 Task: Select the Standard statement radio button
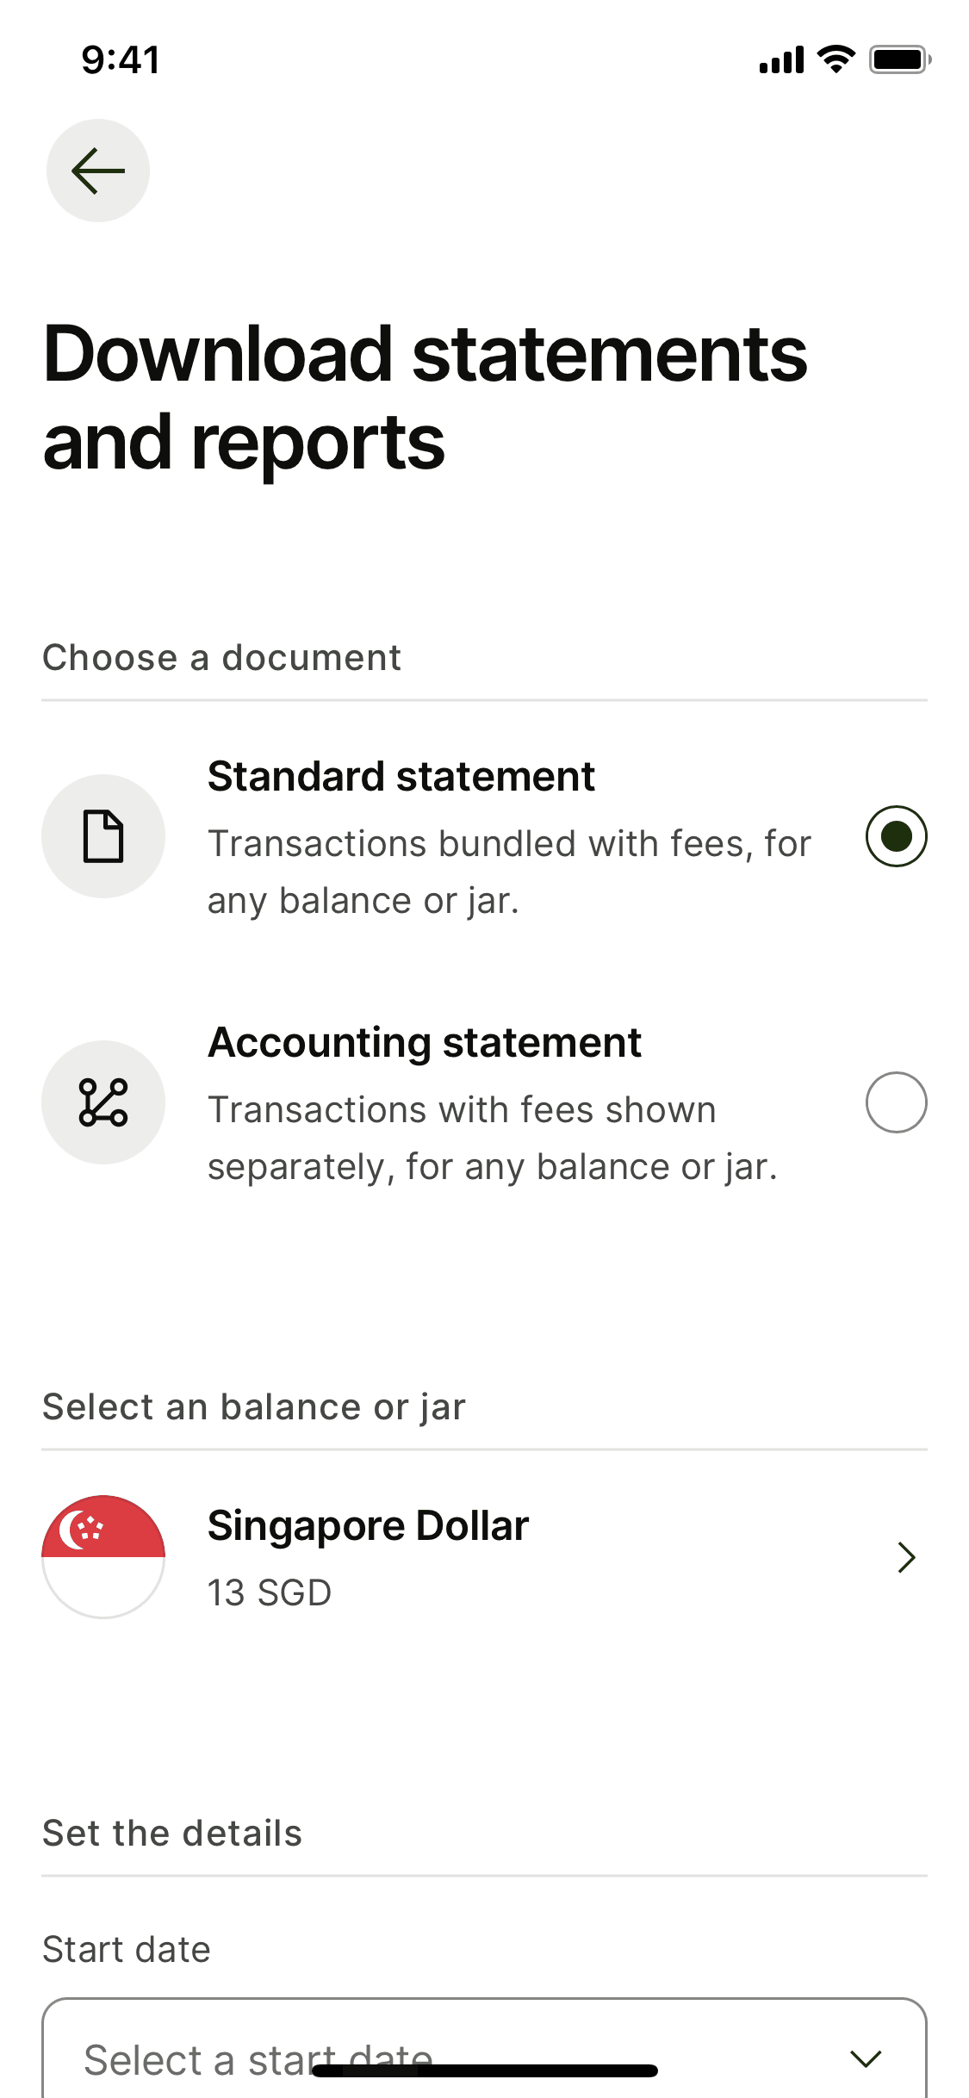click(896, 836)
